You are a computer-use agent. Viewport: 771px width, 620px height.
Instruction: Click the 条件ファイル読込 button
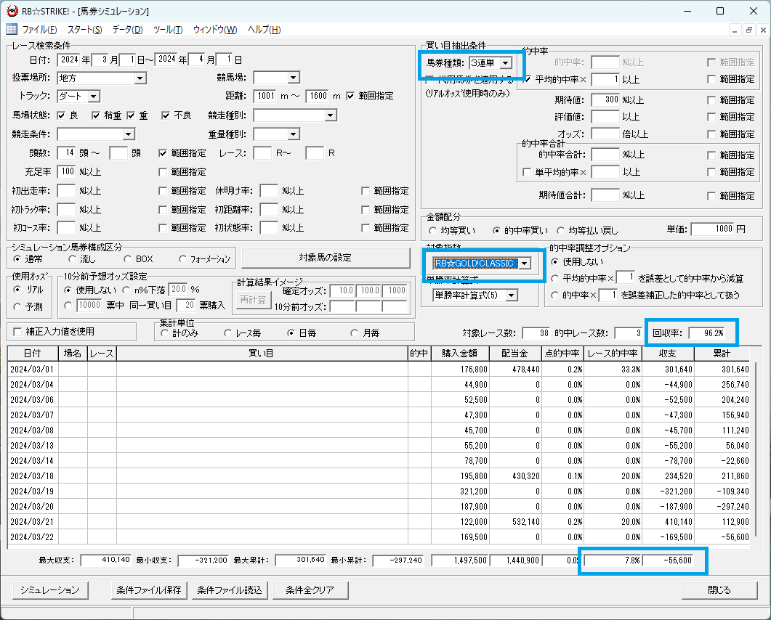[230, 590]
